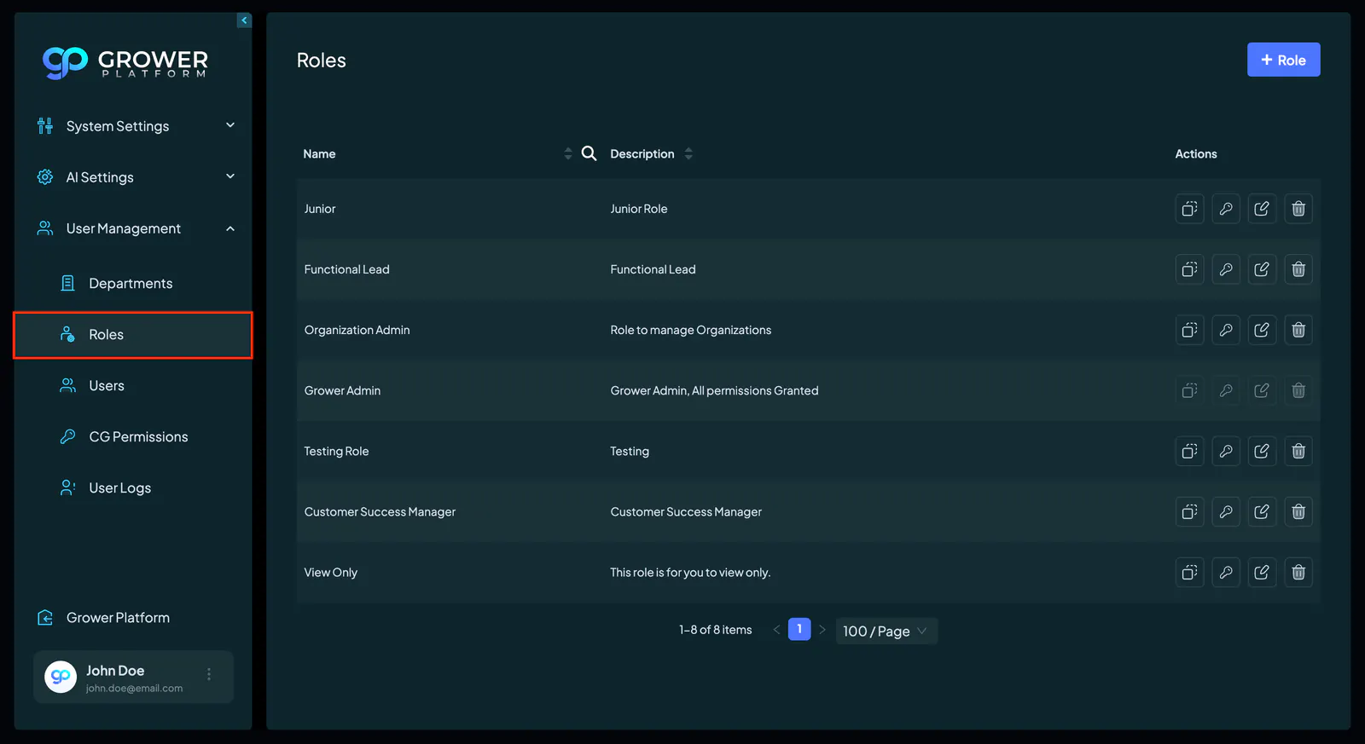Click the + Role button
1365x744 pixels.
tap(1283, 60)
